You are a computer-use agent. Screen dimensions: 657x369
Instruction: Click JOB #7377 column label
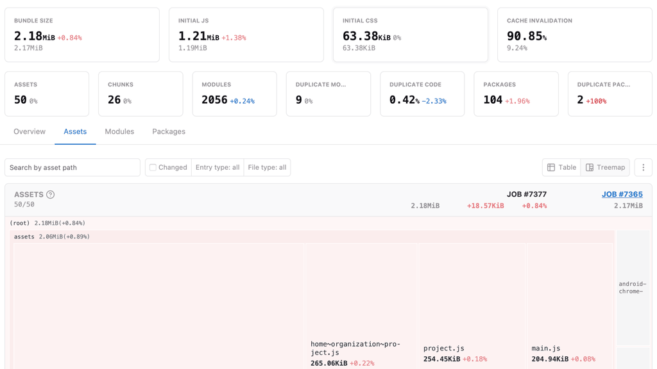[527, 194]
